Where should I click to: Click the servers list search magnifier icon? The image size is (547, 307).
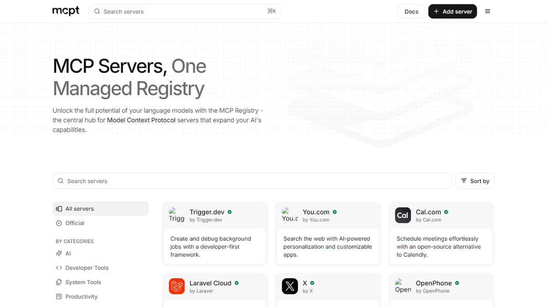point(61,181)
